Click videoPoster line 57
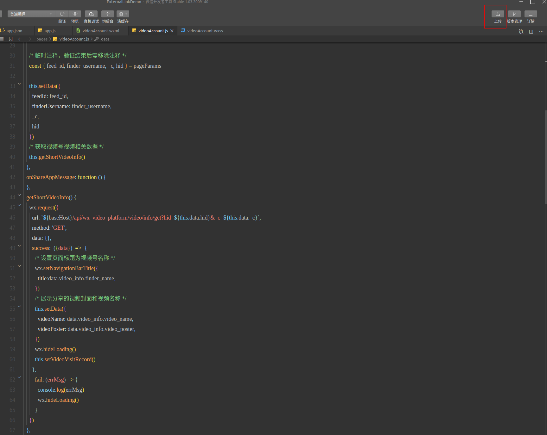 point(86,329)
